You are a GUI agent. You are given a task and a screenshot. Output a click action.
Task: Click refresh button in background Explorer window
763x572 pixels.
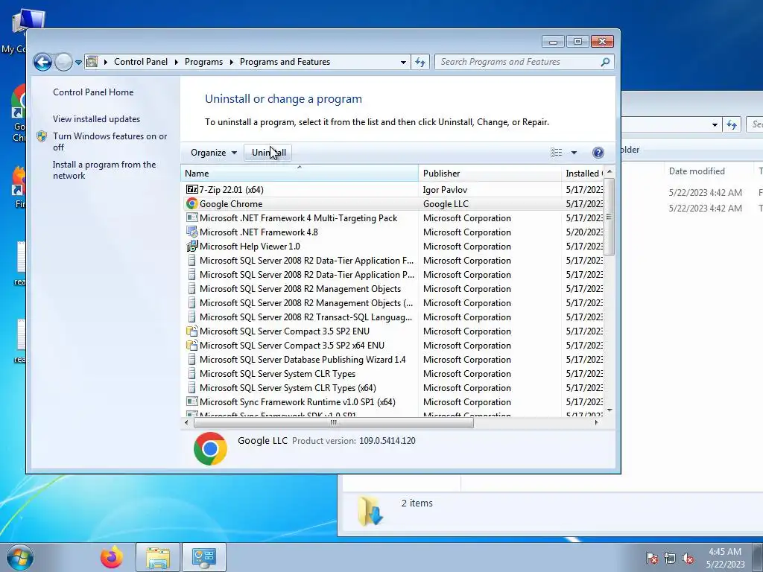[x=732, y=124]
